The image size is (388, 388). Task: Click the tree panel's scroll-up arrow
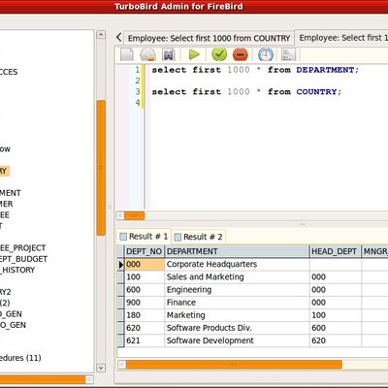(101, 35)
